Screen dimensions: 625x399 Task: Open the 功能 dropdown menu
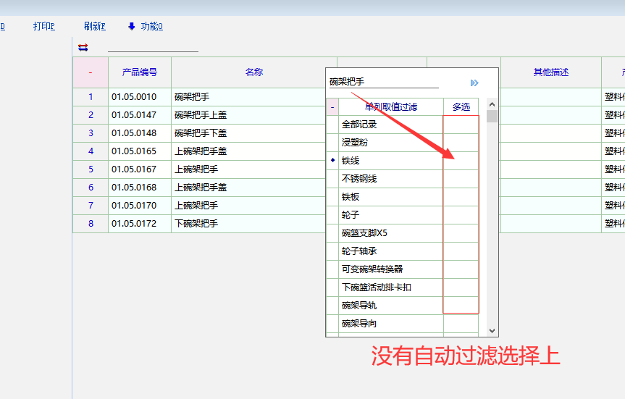(x=151, y=27)
